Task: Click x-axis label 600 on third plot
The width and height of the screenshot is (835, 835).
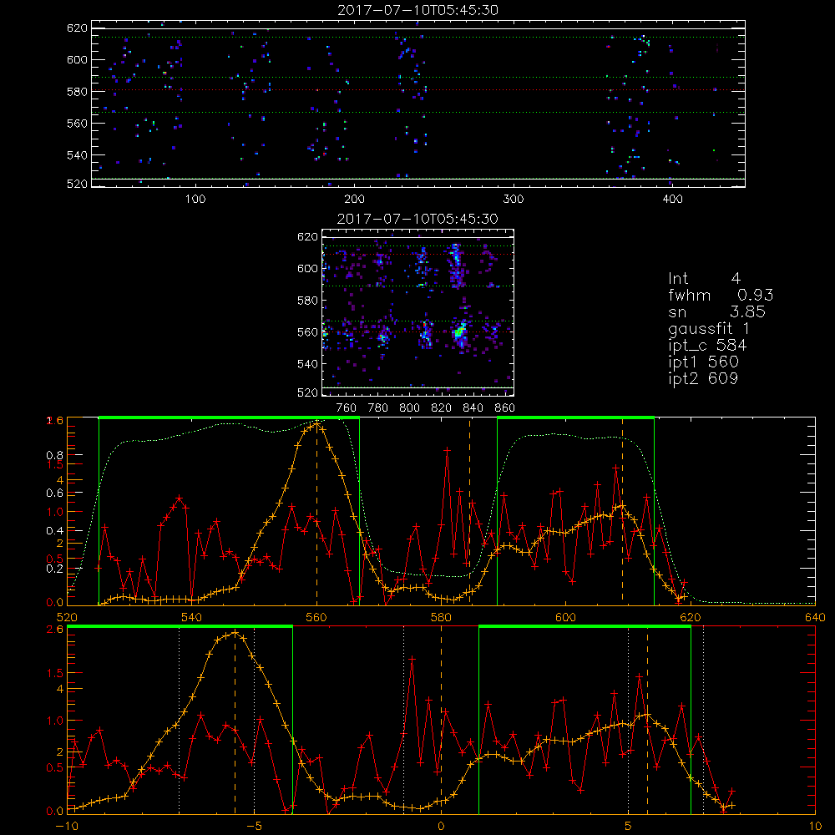Action: click(565, 617)
